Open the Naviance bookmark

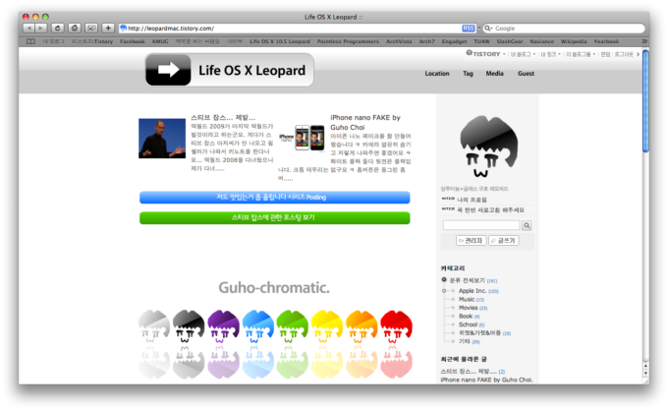point(542,41)
